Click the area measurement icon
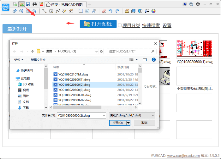 (x=87, y=11)
